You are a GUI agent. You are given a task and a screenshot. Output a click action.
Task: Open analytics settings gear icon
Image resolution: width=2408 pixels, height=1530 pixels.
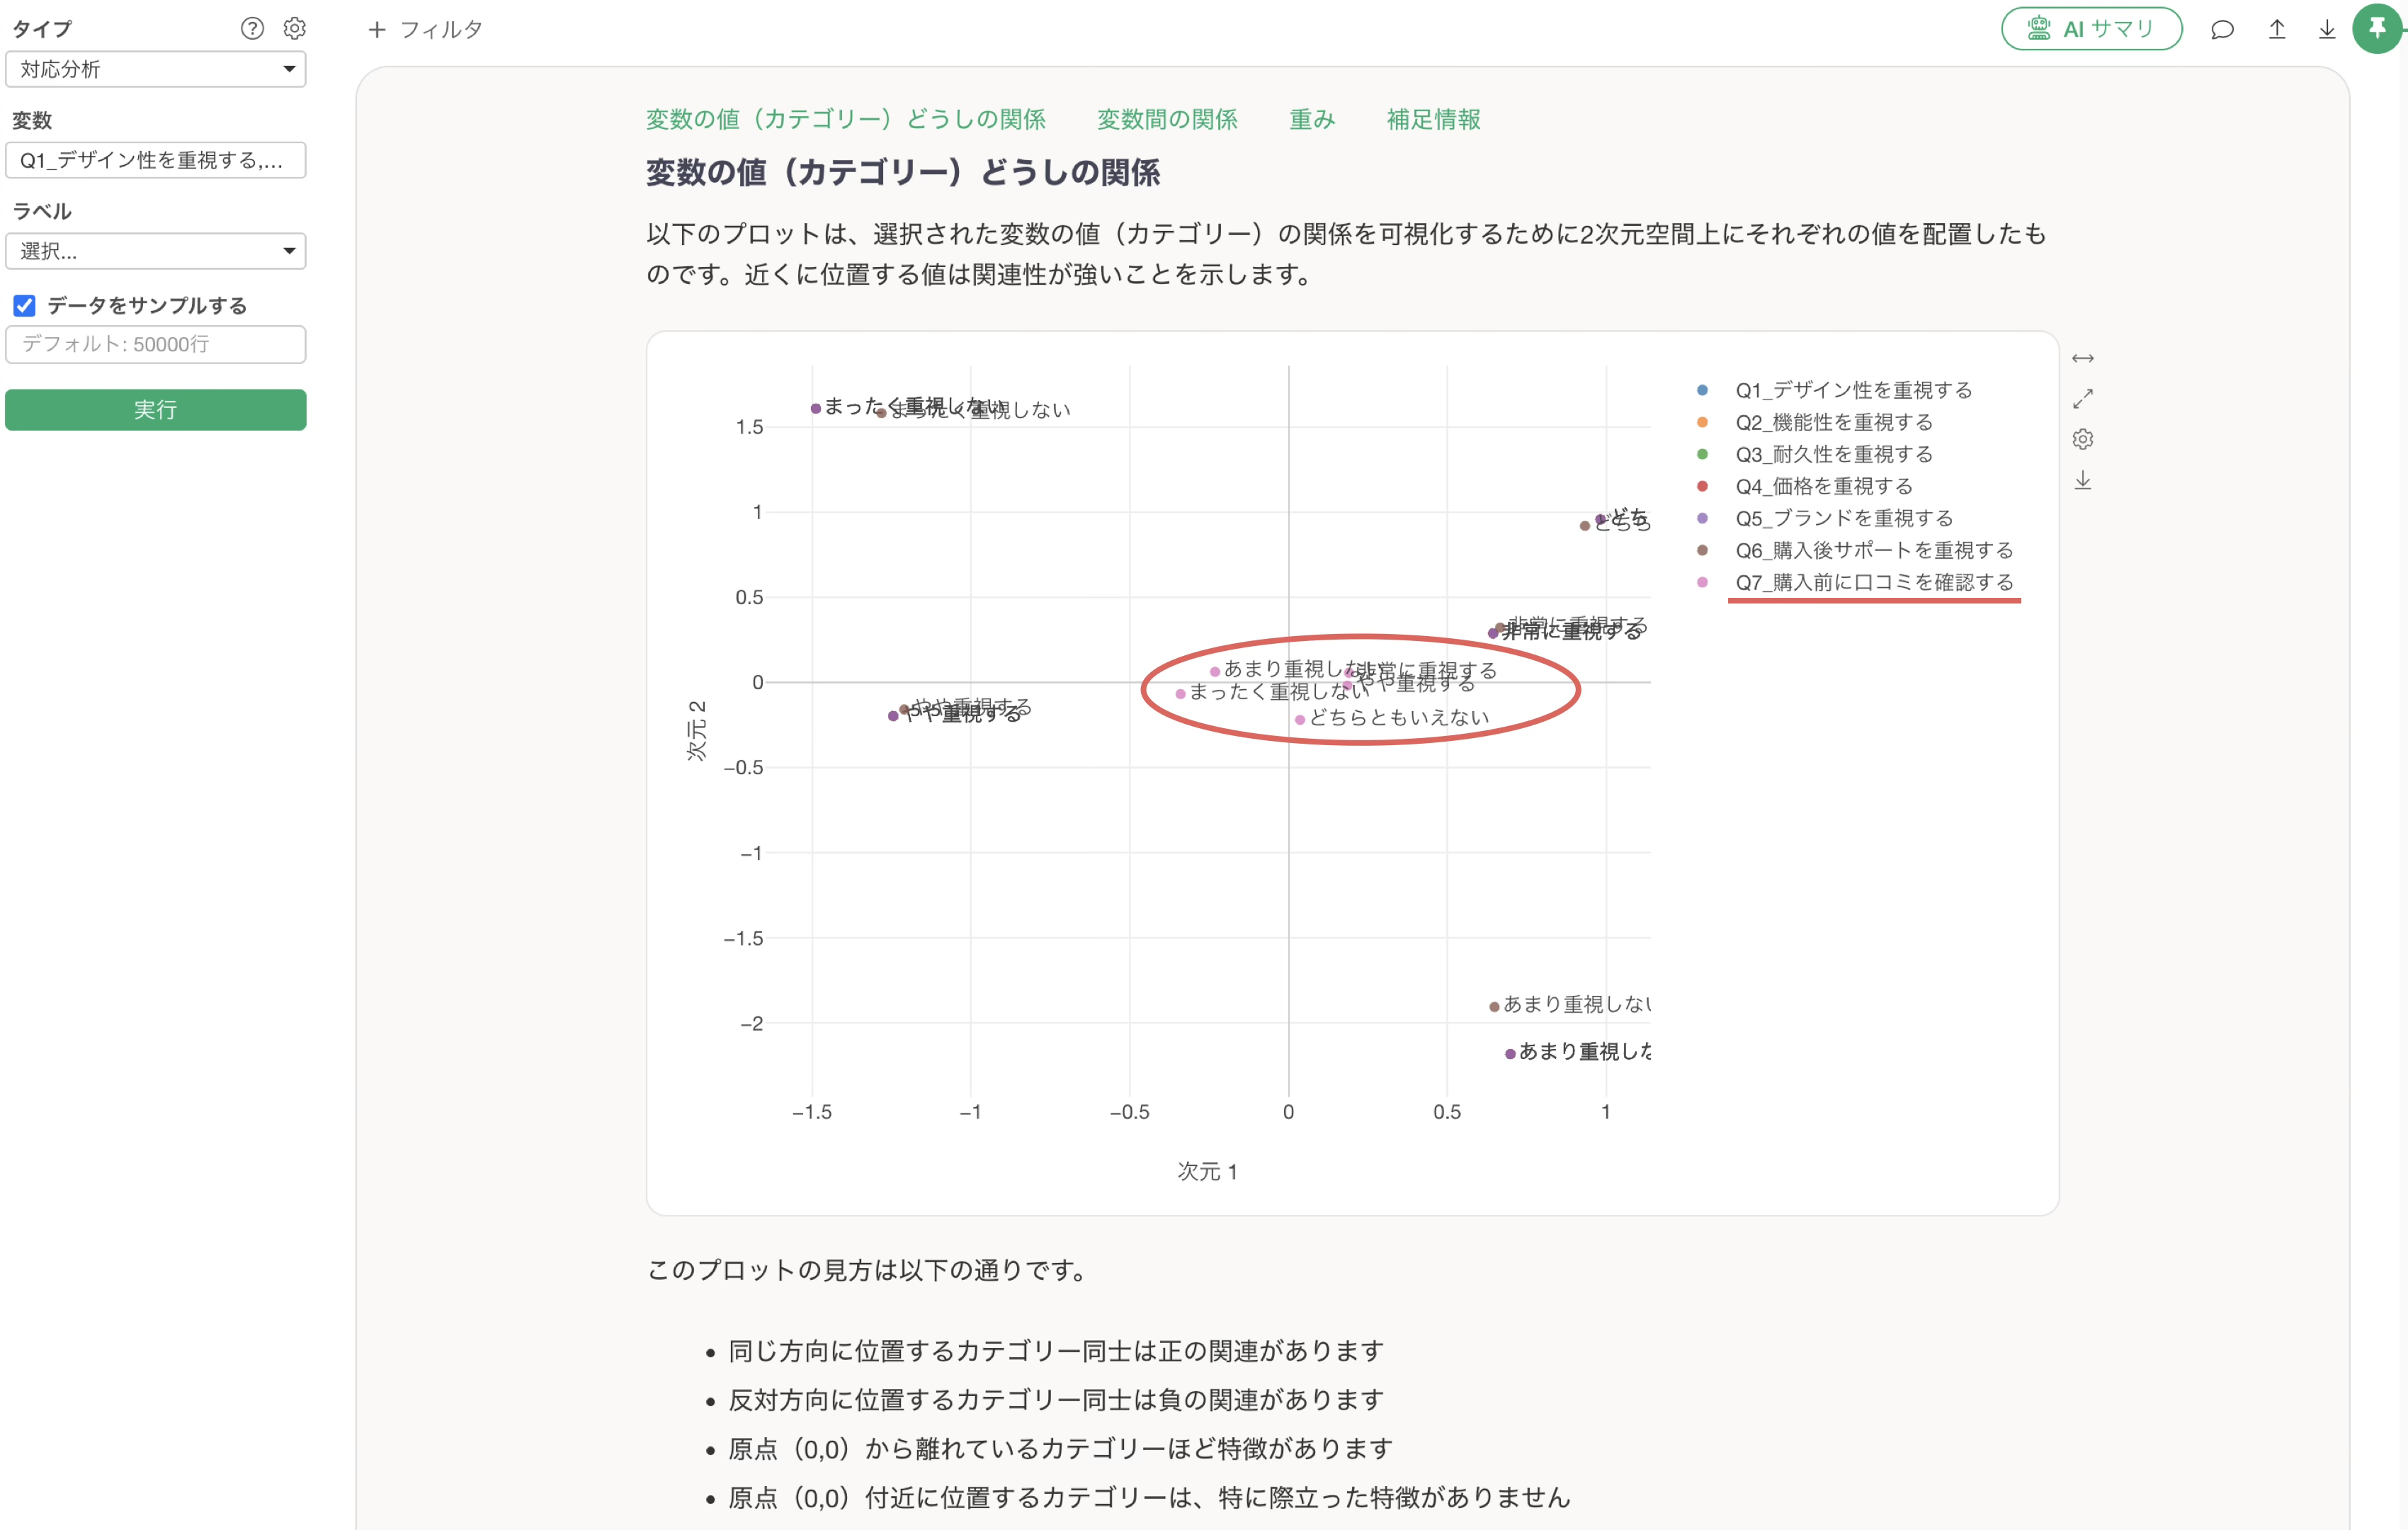point(294,28)
